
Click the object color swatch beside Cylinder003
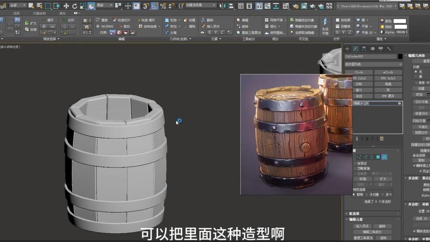[400, 56]
